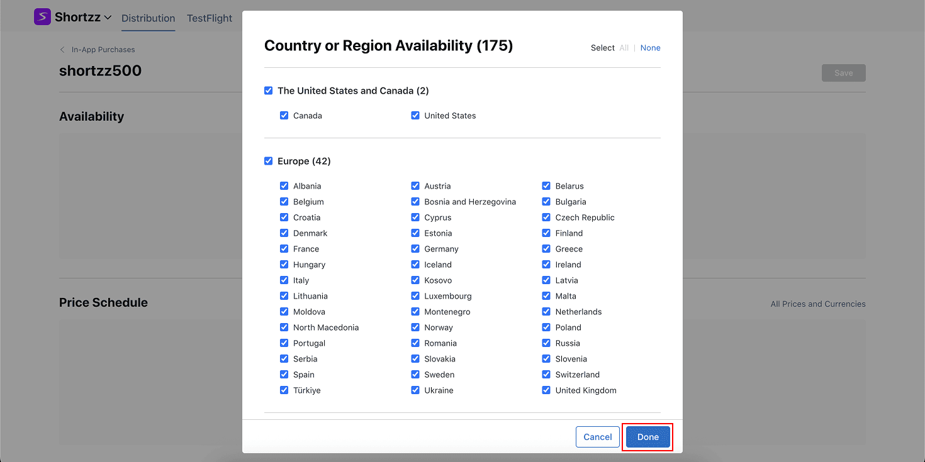Image resolution: width=925 pixels, height=462 pixels.
Task: Open the TestFlight tab
Action: point(210,18)
